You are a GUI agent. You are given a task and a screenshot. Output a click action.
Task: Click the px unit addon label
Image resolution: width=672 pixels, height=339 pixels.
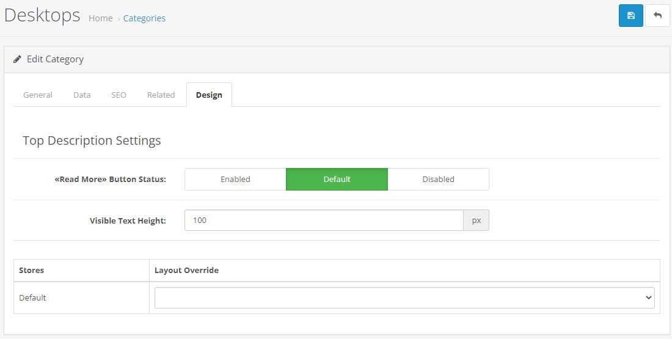[476, 221]
